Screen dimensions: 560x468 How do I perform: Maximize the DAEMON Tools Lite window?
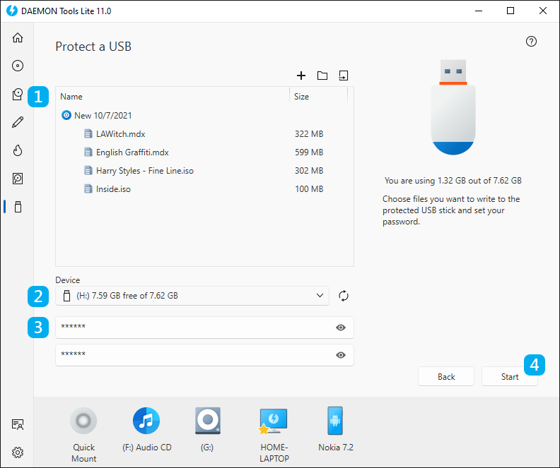[x=511, y=11]
